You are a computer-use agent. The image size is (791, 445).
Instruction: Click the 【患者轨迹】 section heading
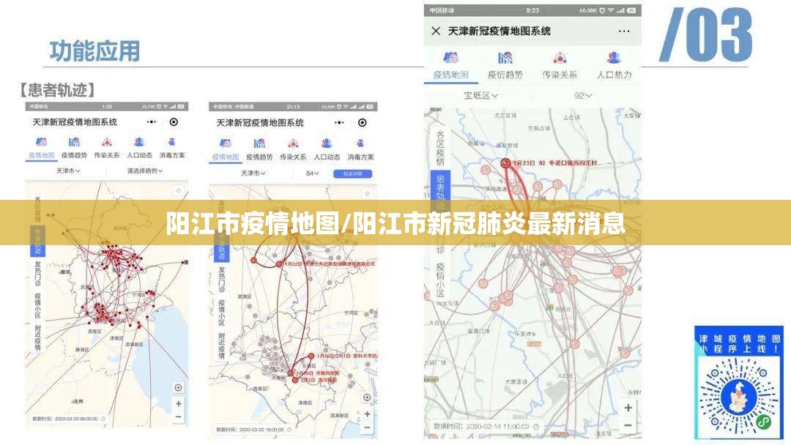point(57,90)
